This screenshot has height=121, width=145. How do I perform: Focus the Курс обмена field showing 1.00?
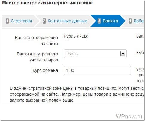point(97,70)
